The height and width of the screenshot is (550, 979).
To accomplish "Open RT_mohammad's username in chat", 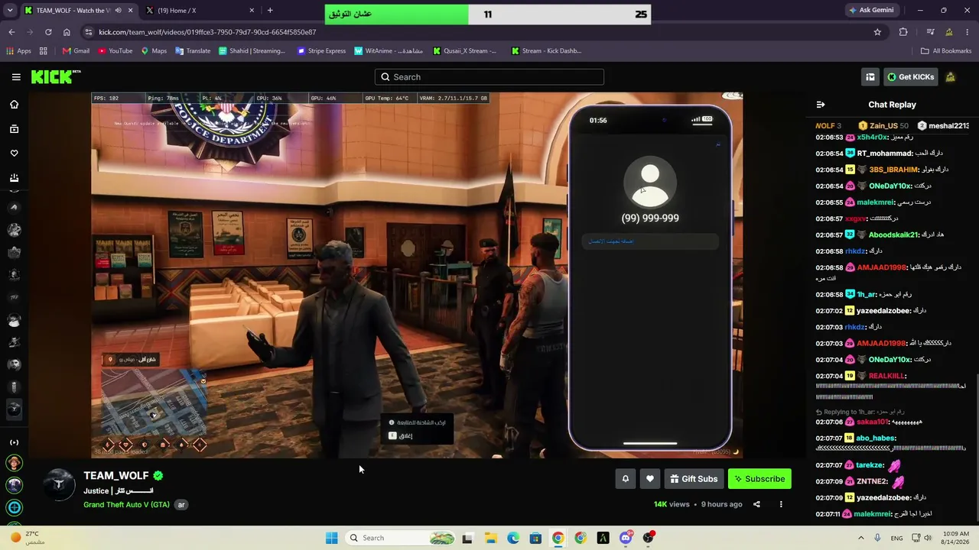I will pos(885,154).
